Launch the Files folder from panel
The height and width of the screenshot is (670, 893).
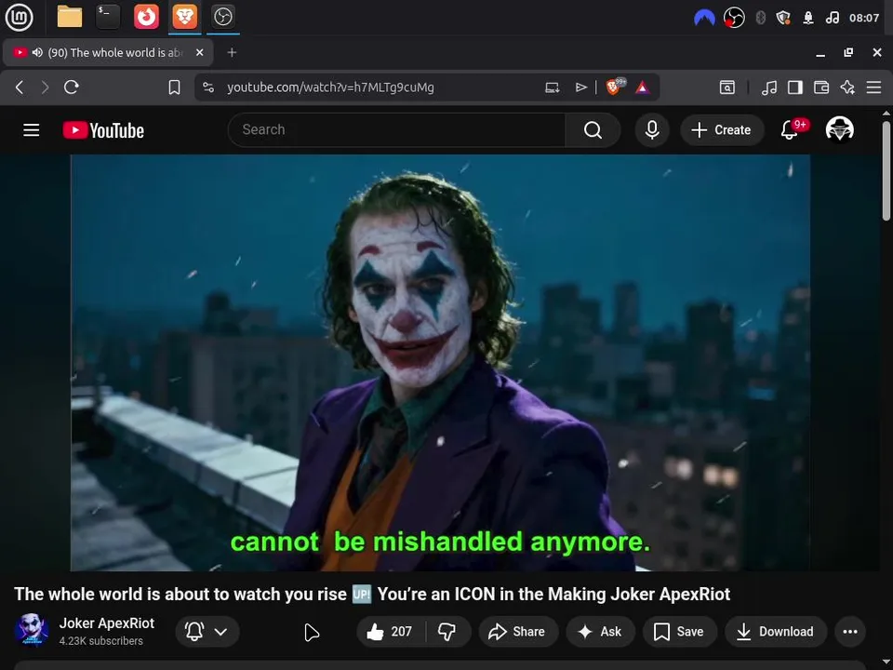pos(70,17)
